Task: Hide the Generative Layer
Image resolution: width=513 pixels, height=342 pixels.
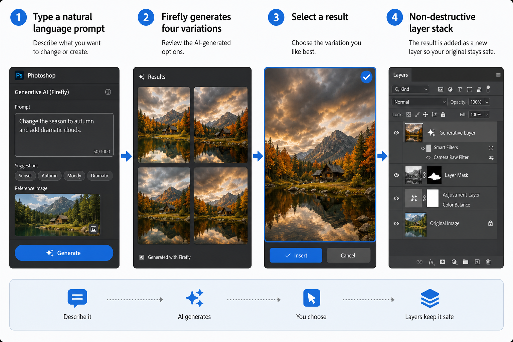Action: coord(396,133)
